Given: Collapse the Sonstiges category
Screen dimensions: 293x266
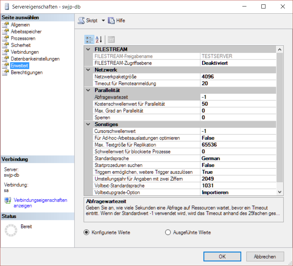Looking at the screenshot, I should click(88, 124).
